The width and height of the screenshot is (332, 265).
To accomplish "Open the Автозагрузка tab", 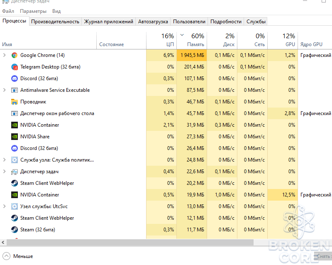I will [x=153, y=22].
